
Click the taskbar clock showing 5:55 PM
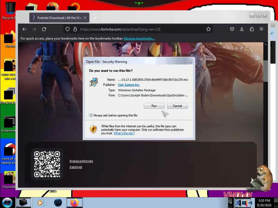pos(264,203)
